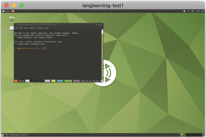Open the terminal View menu

[26, 28]
